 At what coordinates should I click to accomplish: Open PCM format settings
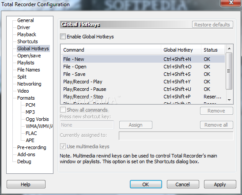tap(30, 105)
